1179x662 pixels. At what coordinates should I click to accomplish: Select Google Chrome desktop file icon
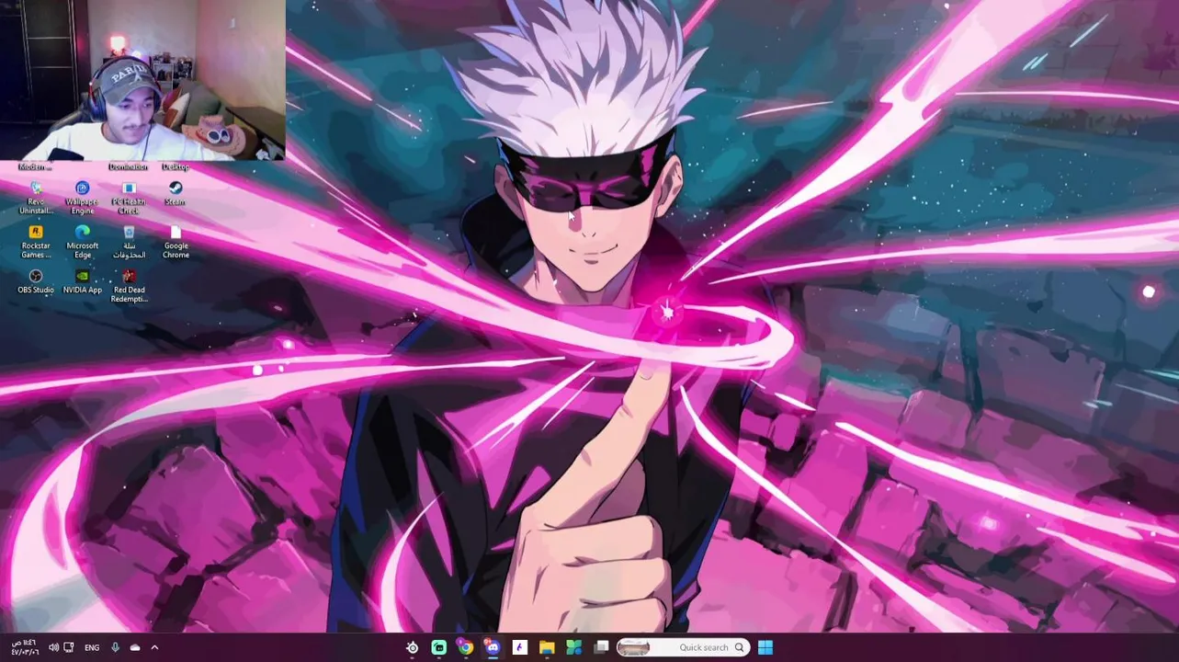(176, 242)
